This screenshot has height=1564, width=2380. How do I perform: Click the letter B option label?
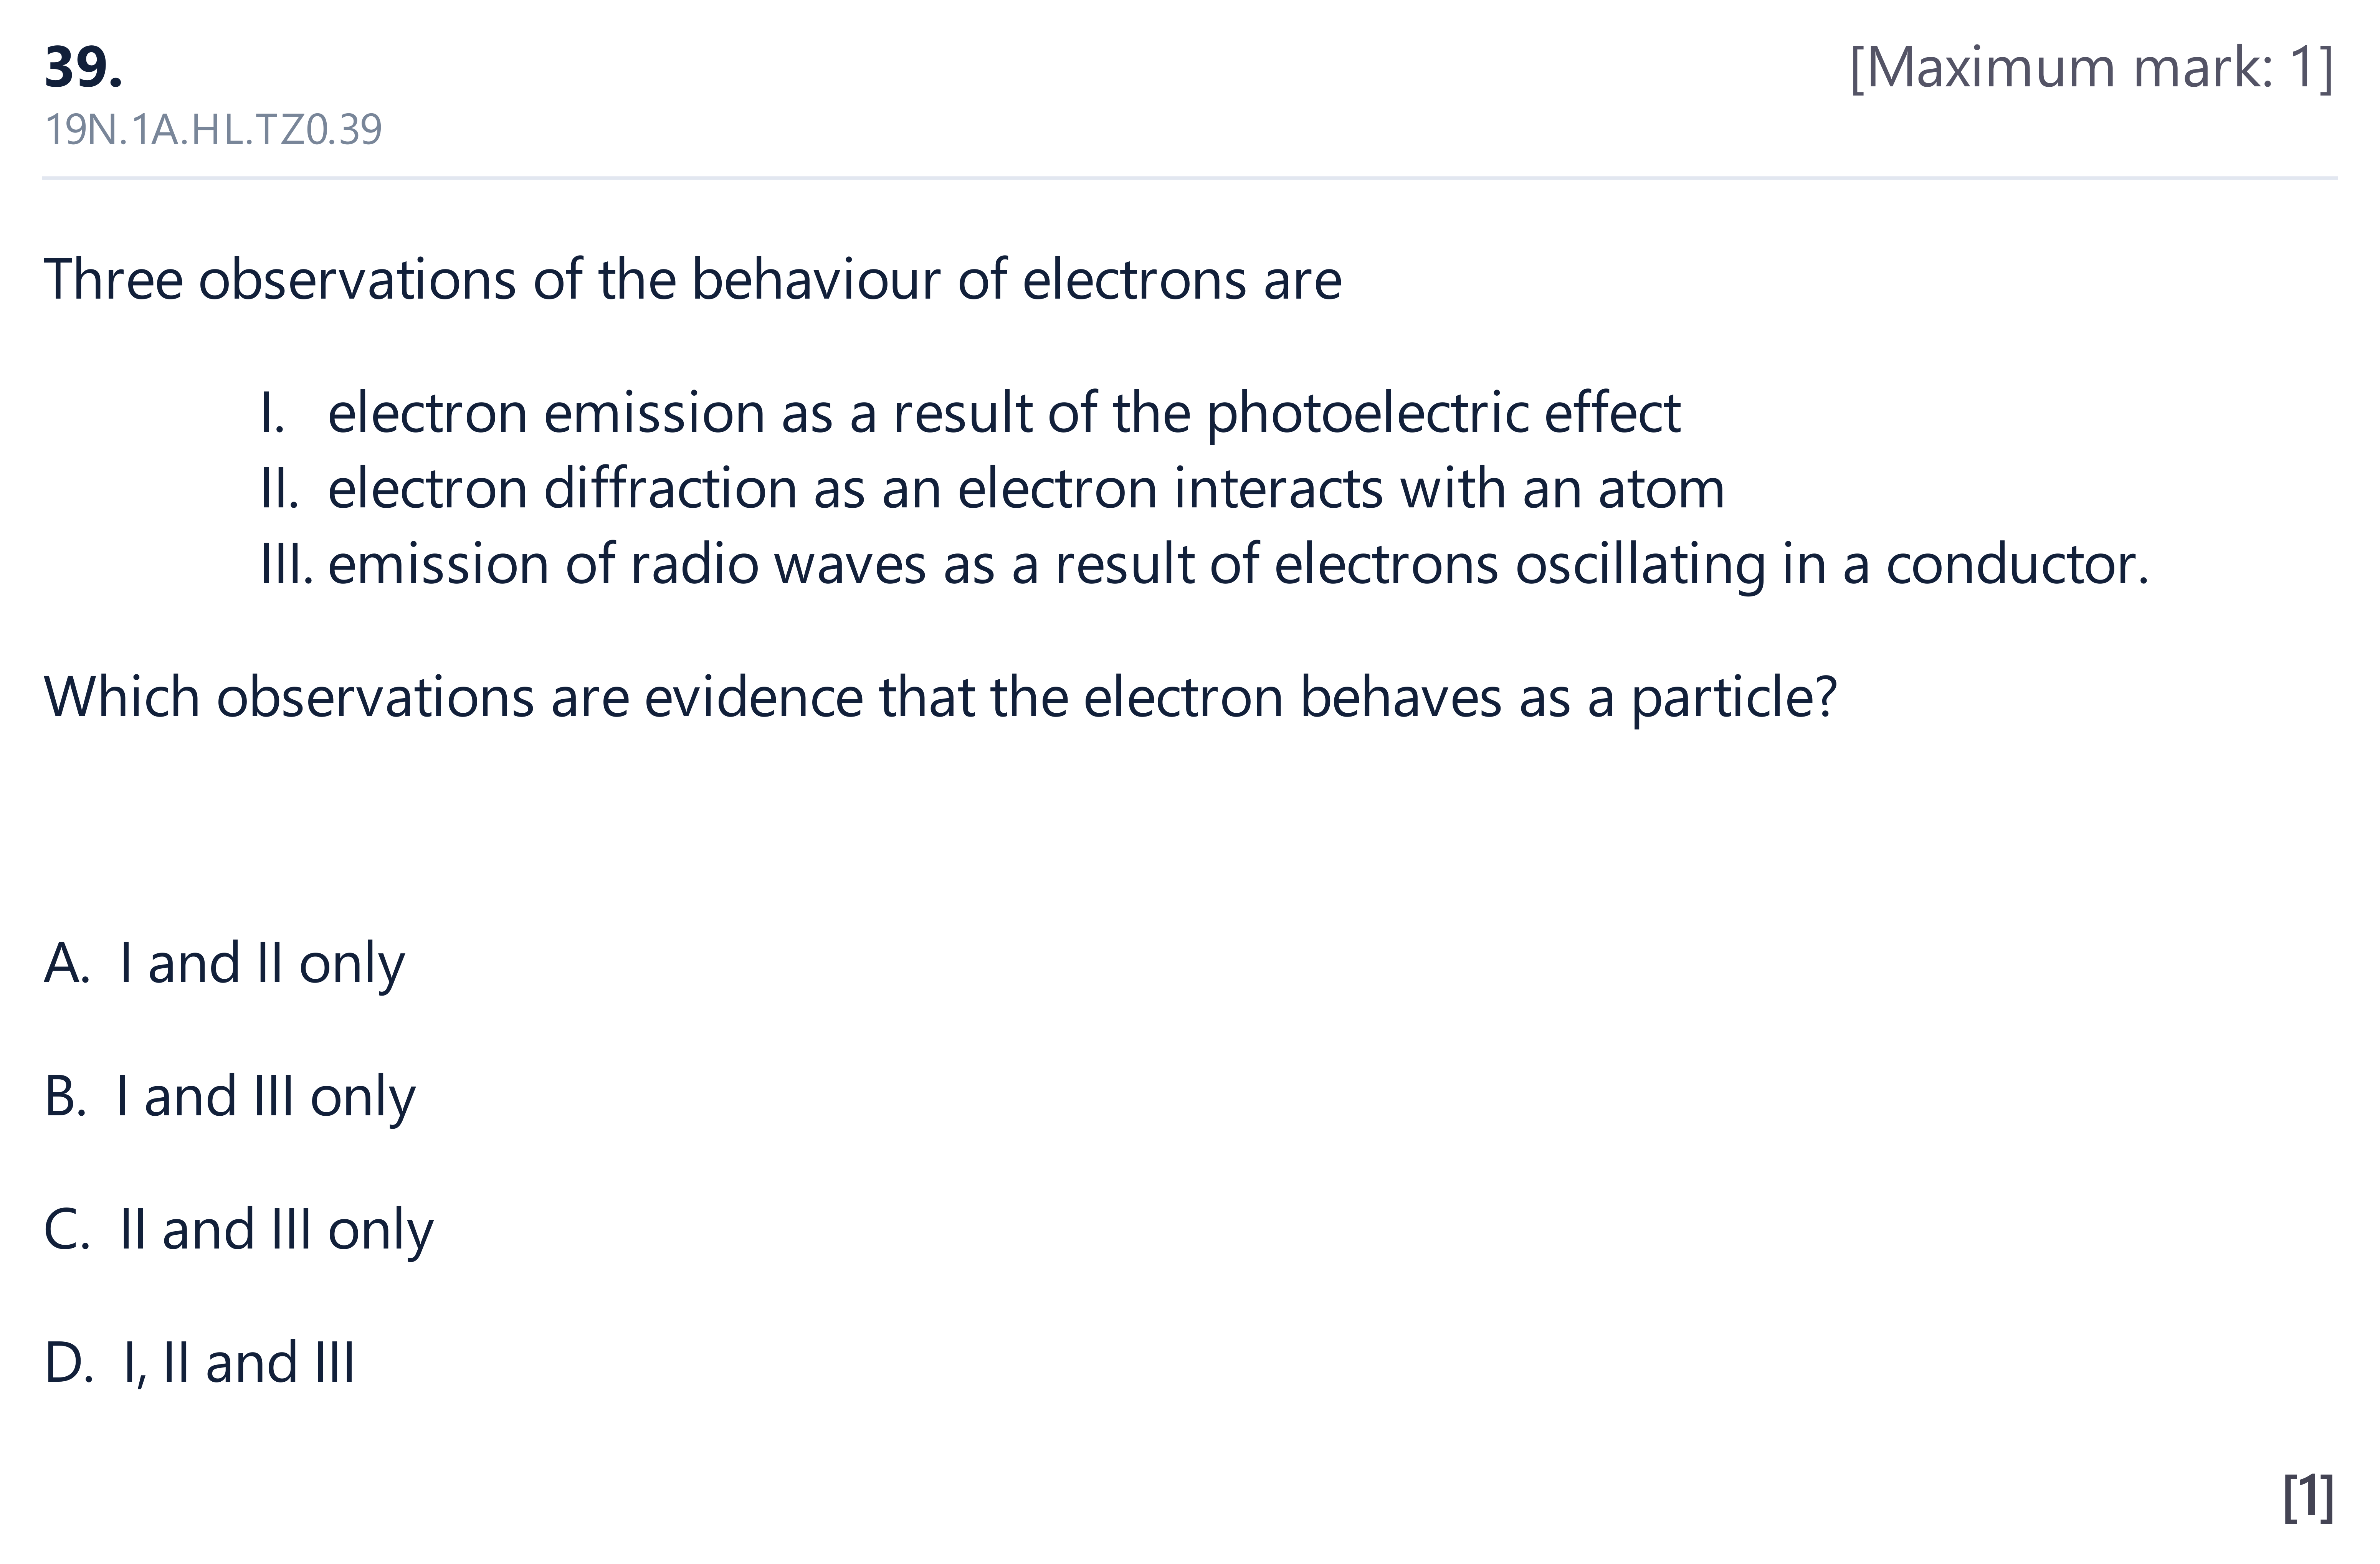pos(64,1096)
